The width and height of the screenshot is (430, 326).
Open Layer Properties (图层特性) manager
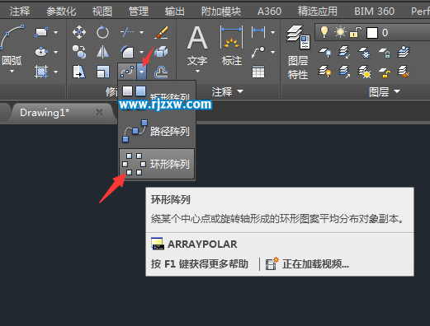coord(298,52)
